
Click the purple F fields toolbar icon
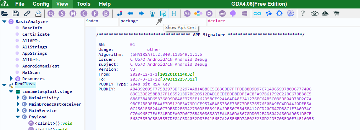pyautogui.click(x=95, y=13)
